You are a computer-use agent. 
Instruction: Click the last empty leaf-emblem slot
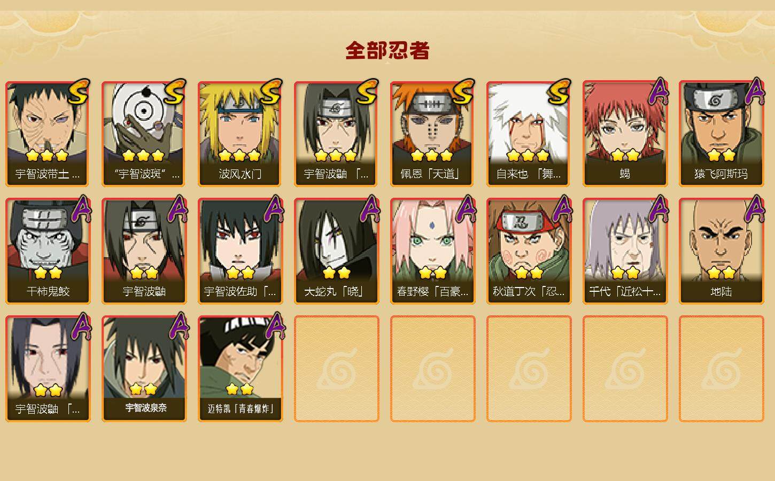click(x=722, y=369)
